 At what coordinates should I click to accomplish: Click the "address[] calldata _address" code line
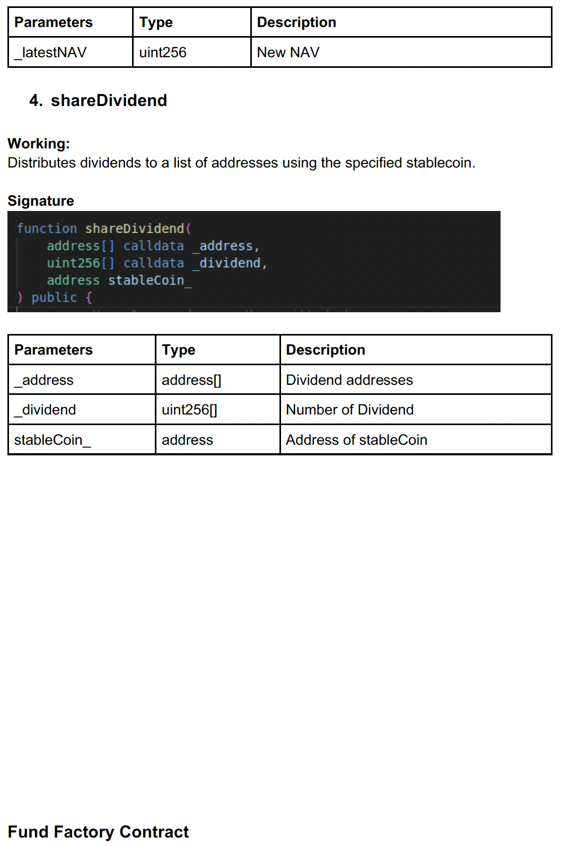[x=153, y=246]
